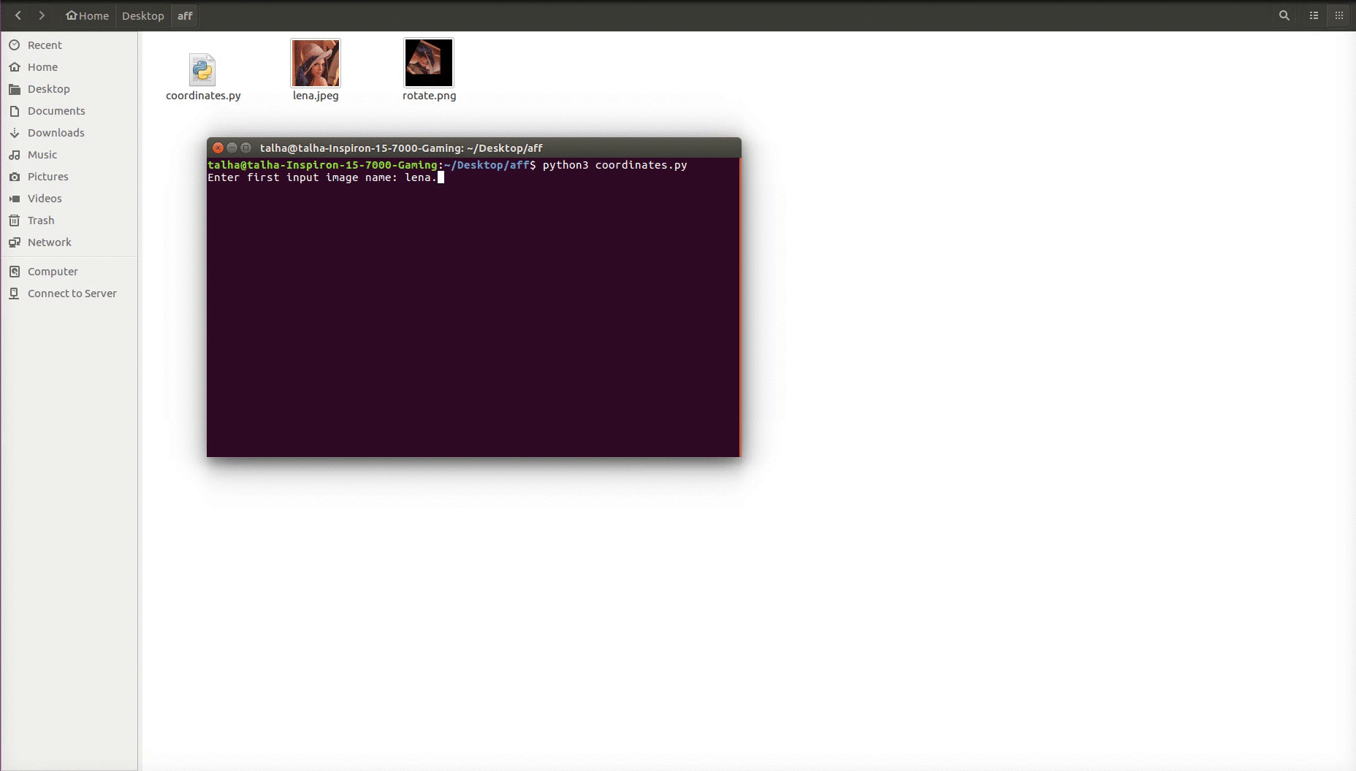Click the coordinates.py file name
This screenshot has width=1356, height=771.
click(x=203, y=96)
